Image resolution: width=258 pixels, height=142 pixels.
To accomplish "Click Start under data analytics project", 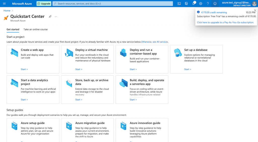I will pos(24,100).
